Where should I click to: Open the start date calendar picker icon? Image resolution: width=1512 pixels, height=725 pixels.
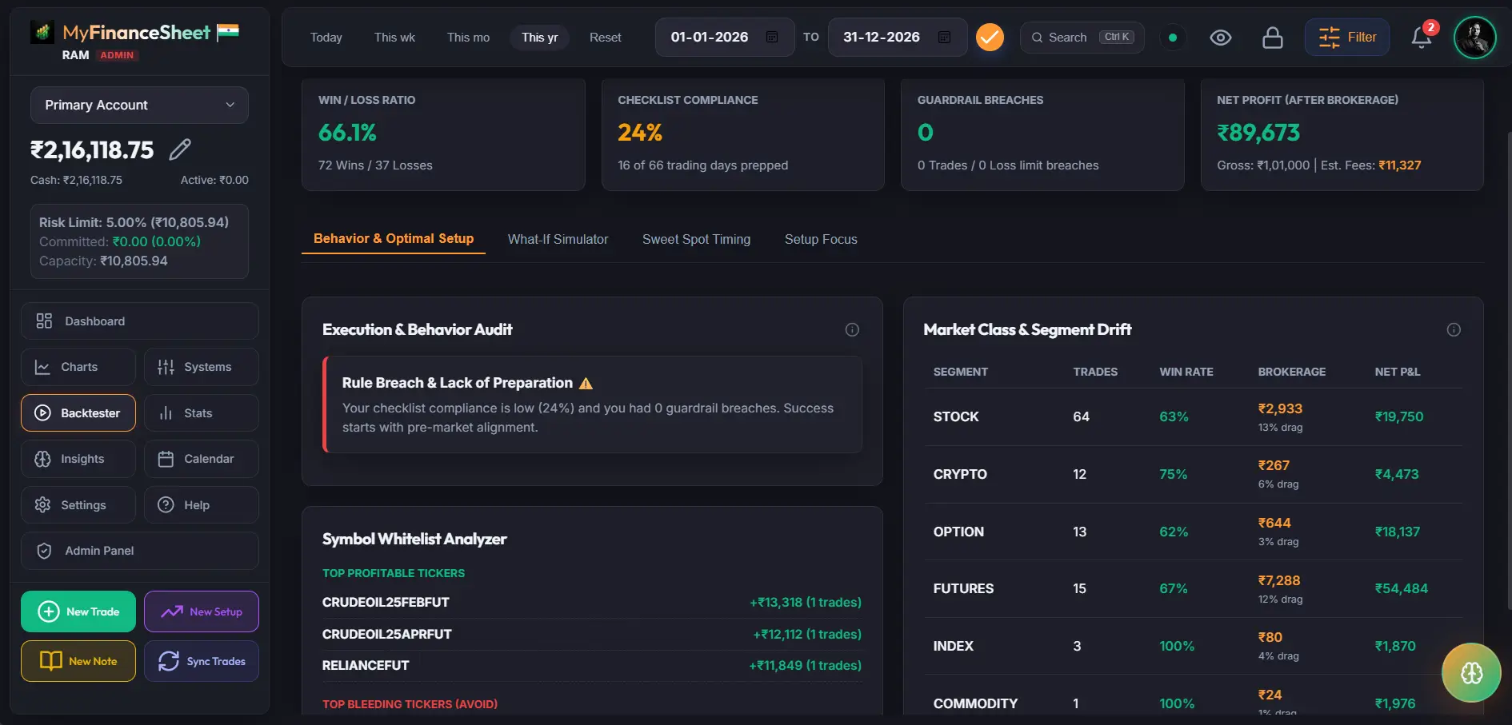(x=772, y=37)
